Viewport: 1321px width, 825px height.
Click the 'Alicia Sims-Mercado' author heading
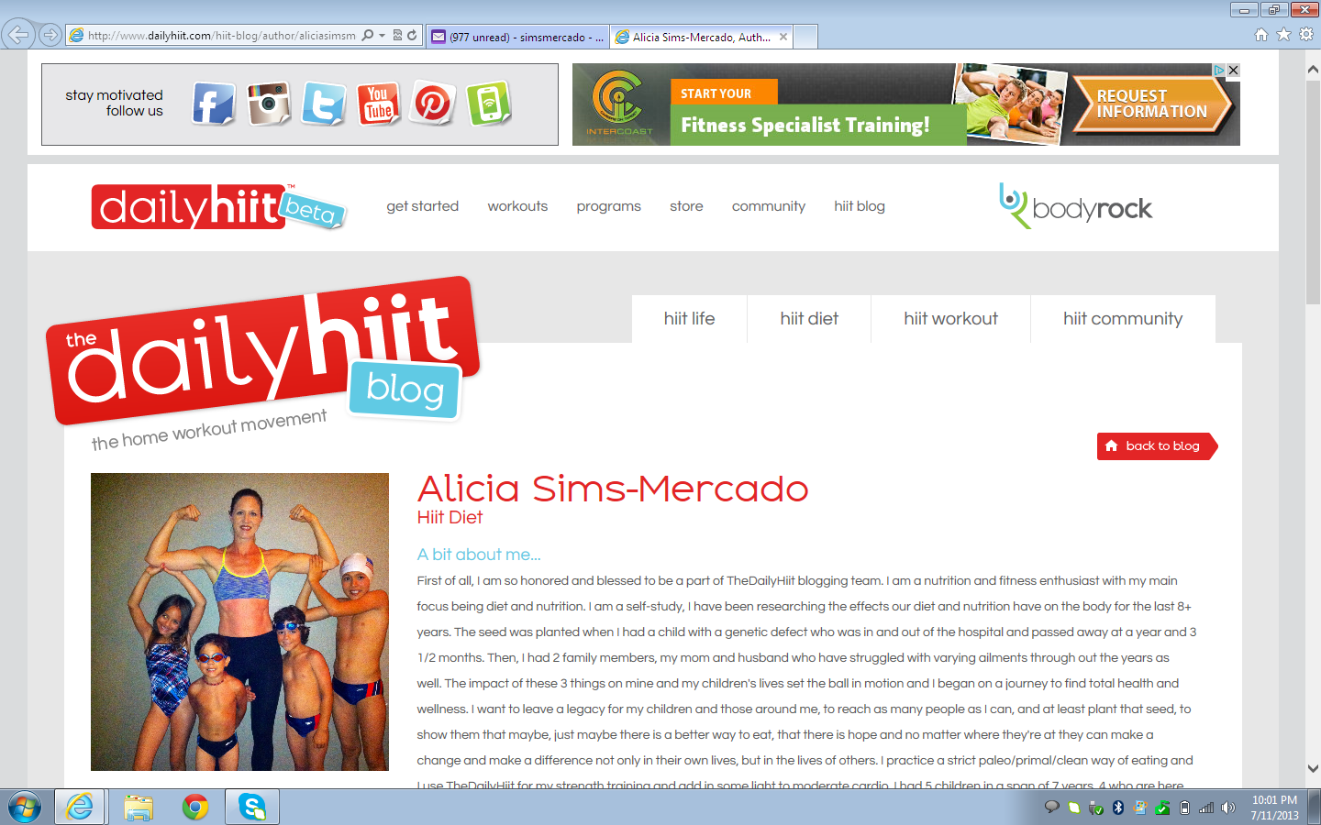[x=613, y=488]
